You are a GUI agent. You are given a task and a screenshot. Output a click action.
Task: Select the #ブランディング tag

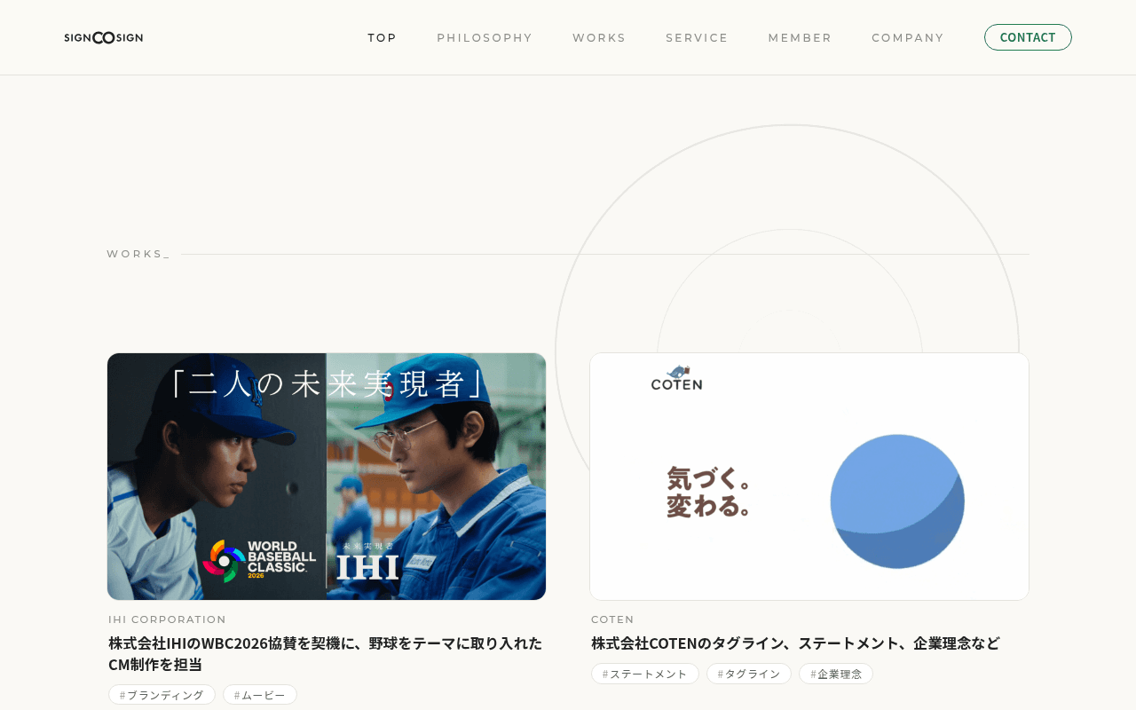(162, 695)
